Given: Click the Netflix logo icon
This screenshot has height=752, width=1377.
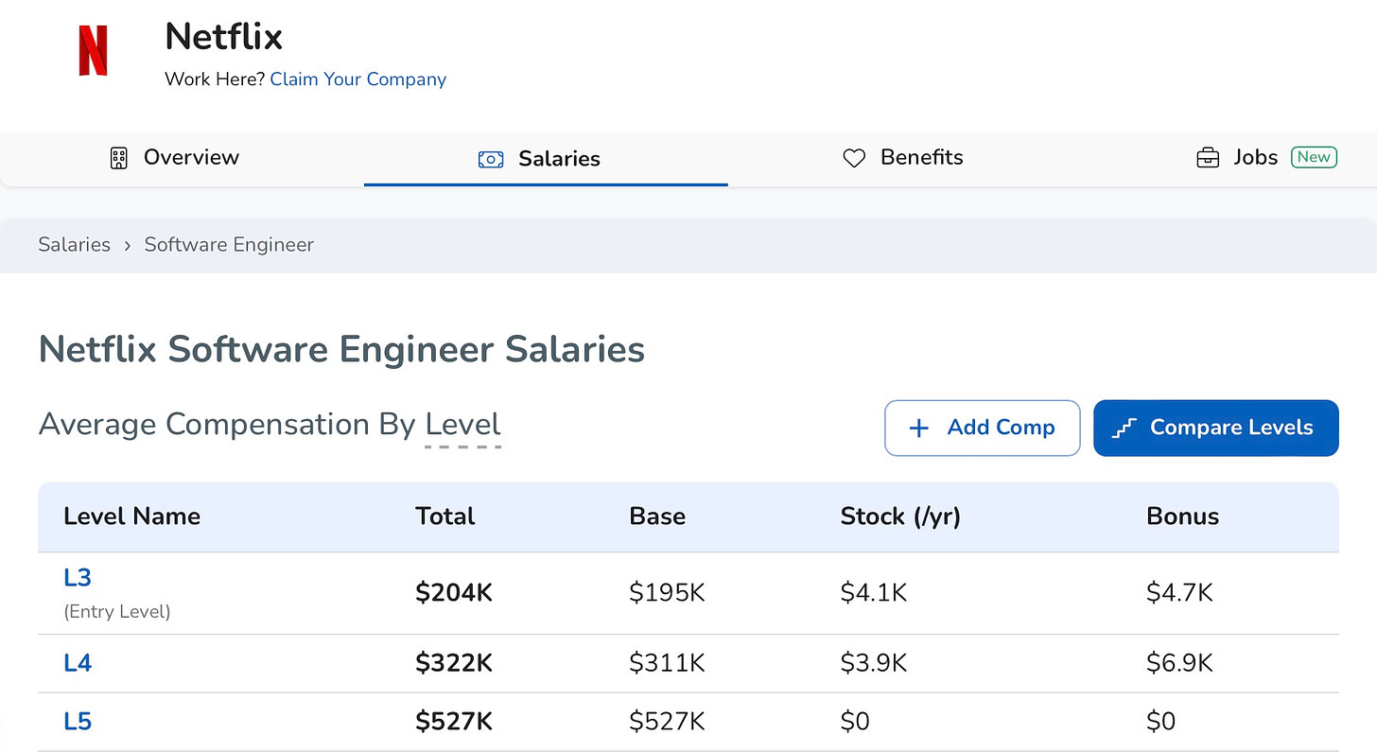Looking at the screenshot, I should pos(93,51).
